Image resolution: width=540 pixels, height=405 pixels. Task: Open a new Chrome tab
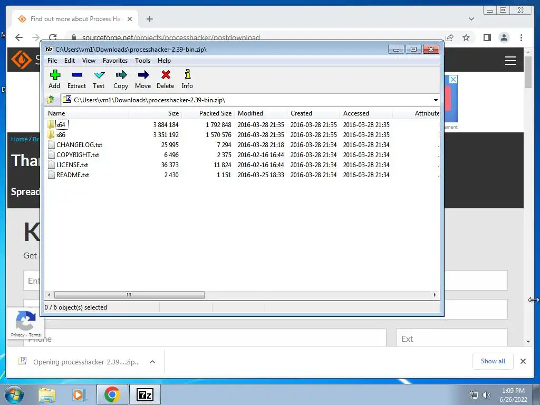[x=149, y=19]
